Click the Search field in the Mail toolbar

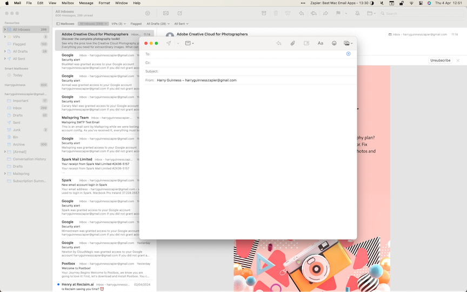pyautogui.click(x=422, y=14)
